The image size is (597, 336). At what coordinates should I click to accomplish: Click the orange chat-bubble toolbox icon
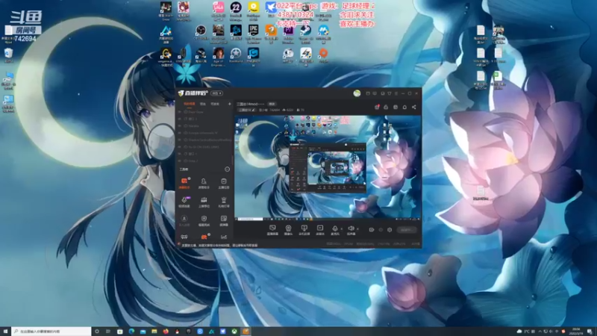184,182
